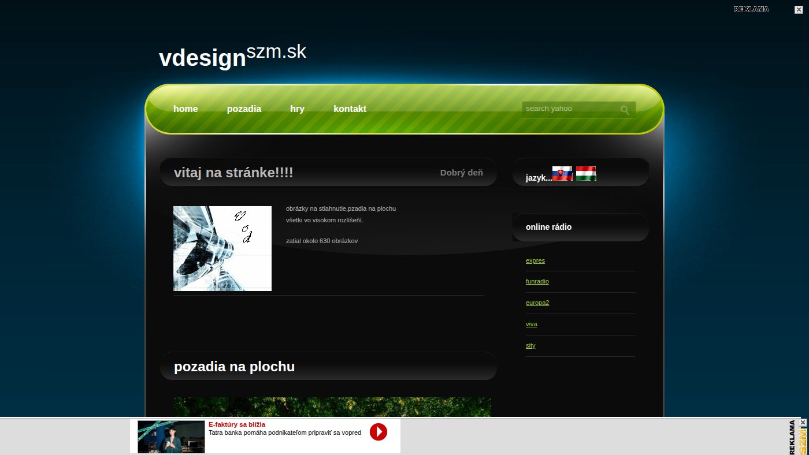Click the zatial okolo 630 obrázkov text
Image resolution: width=809 pixels, height=455 pixels.
pyautogui.click(x=322, y=241)
